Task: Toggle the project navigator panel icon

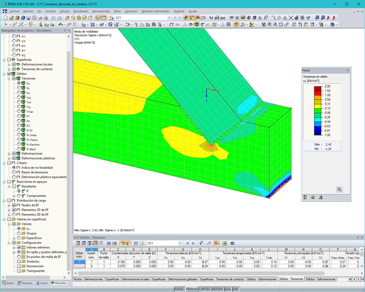Action: tap(98, 18)
